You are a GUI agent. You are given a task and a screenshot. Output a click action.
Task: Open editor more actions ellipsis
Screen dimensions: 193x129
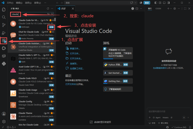pos(141,9)
